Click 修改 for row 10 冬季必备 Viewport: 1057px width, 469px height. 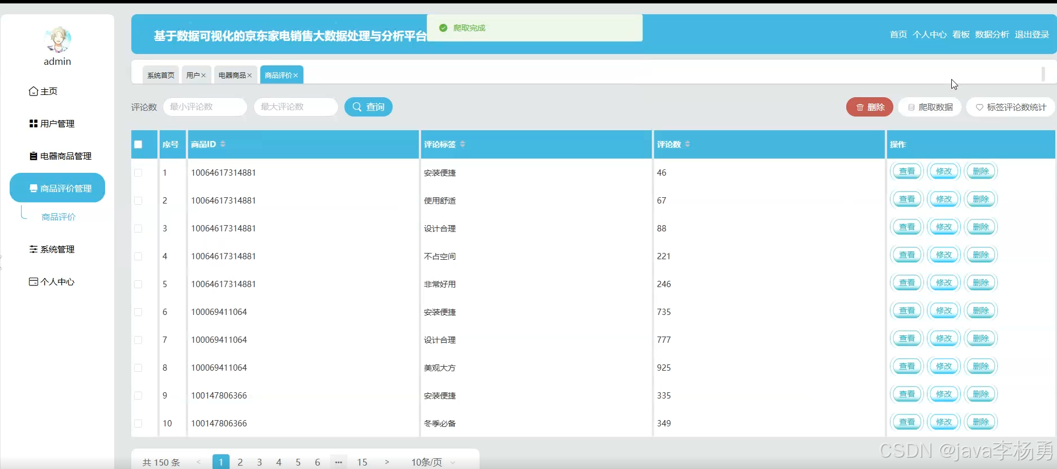click(944, 422)
